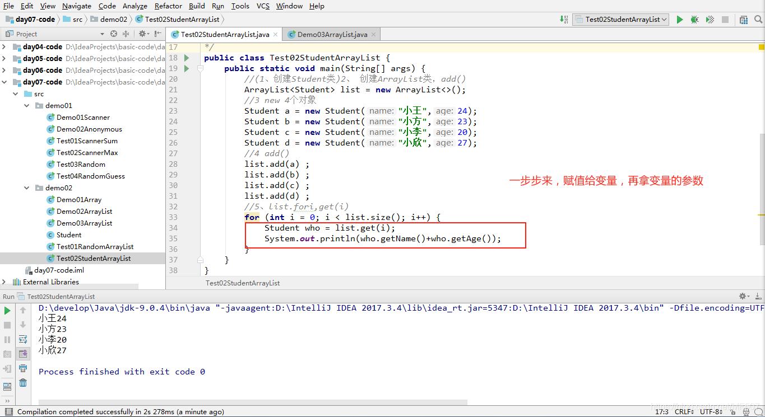The height and width of the screenshot is (417, 765).
Task: Print the console output
Action: coord(23,368)
